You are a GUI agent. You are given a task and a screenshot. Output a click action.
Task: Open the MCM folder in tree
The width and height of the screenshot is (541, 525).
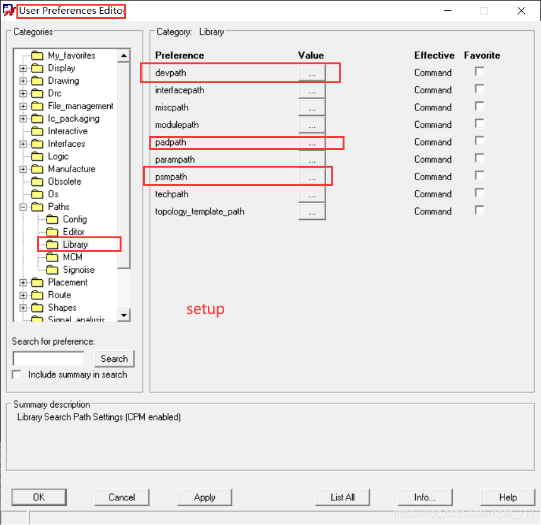[52, 257]
